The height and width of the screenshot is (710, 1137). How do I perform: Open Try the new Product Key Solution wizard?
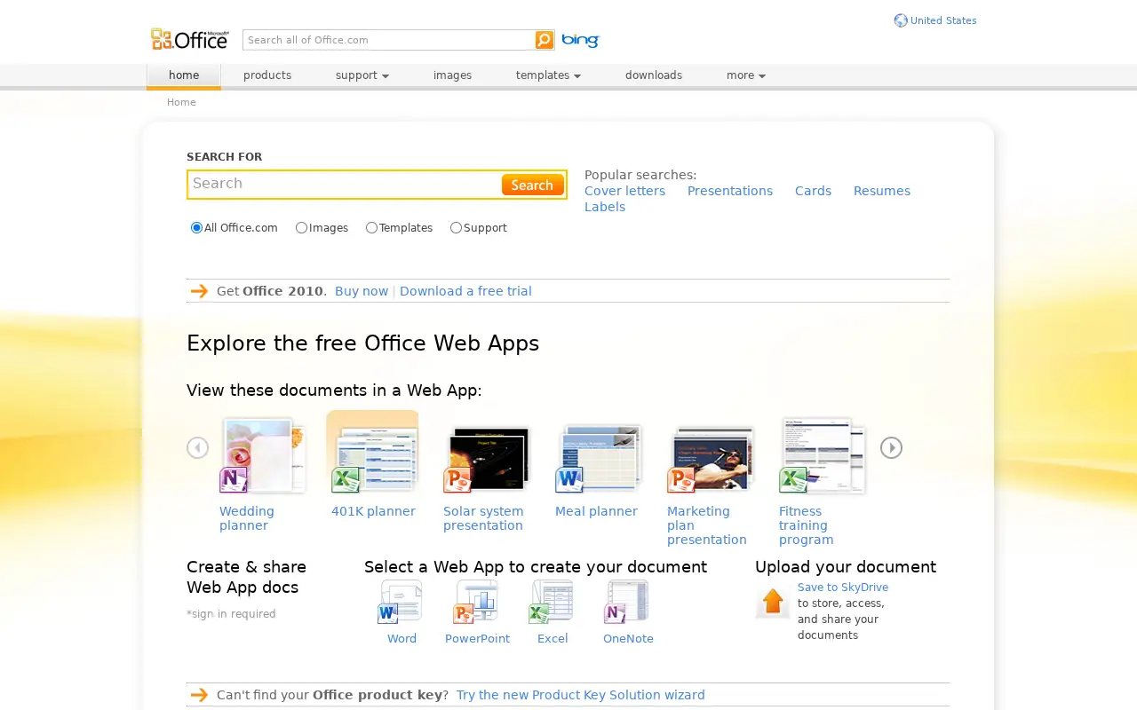(581, 695)
